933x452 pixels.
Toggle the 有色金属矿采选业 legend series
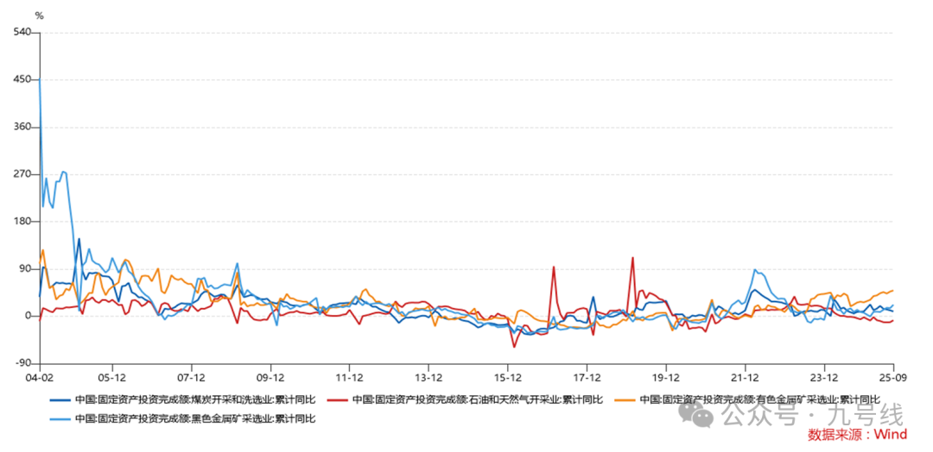tap(758, 399)
